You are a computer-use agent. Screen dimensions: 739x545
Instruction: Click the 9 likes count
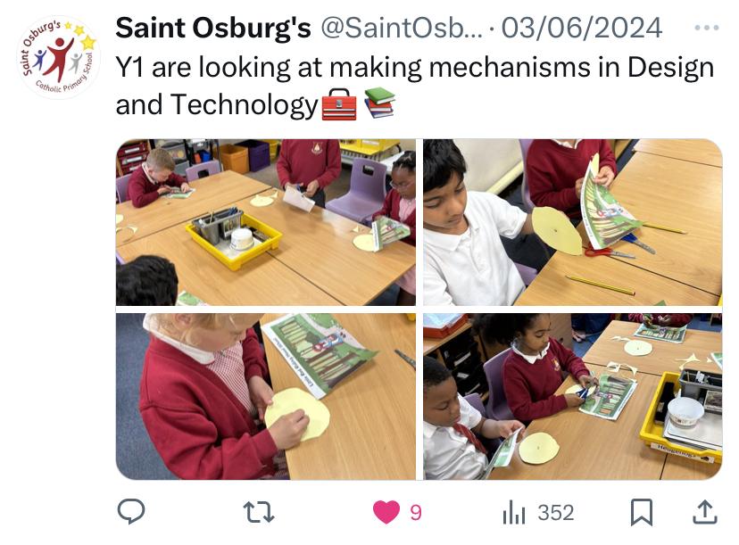click(416, 513)
